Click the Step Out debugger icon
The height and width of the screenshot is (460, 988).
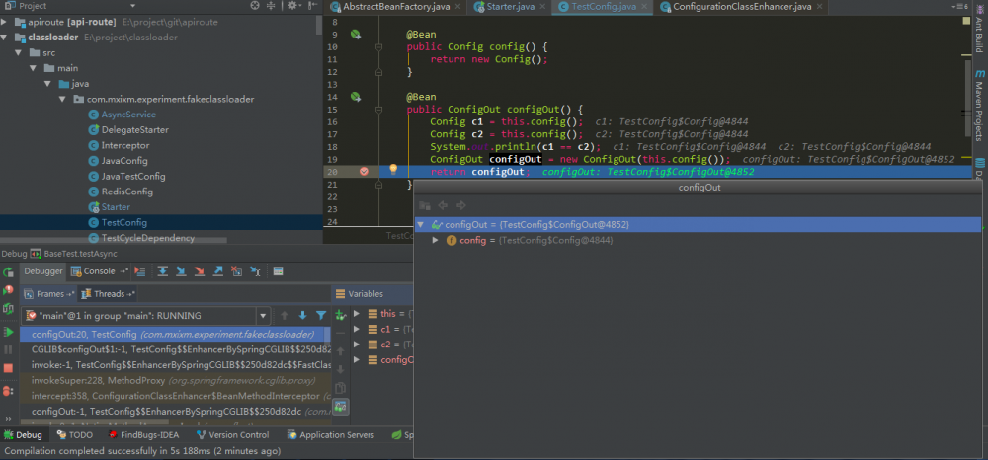[x=218, y=271]
